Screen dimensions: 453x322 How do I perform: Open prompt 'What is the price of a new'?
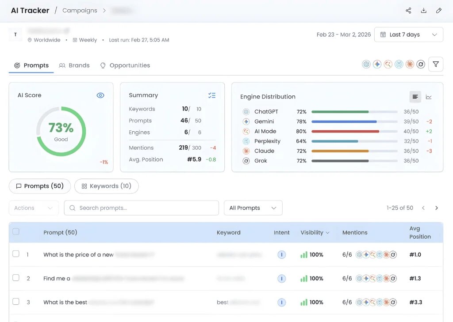(78, 255)
